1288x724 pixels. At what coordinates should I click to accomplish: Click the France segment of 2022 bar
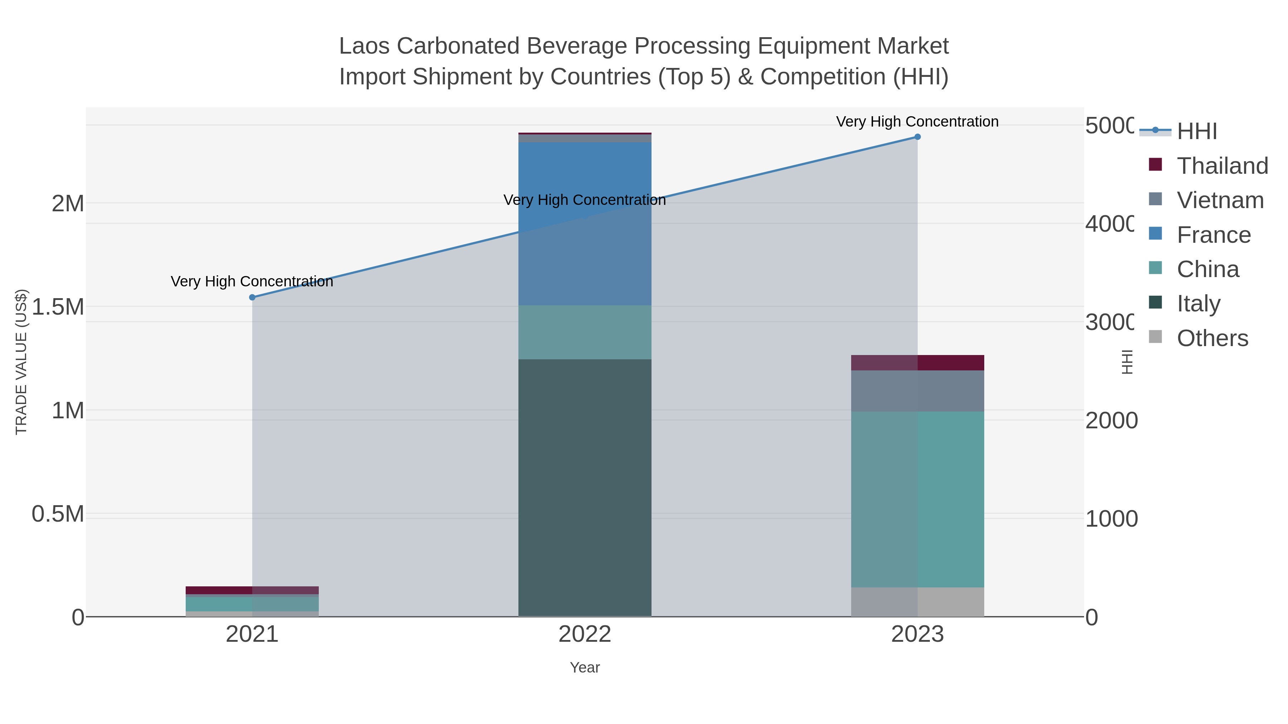click(x=585, y=224)
